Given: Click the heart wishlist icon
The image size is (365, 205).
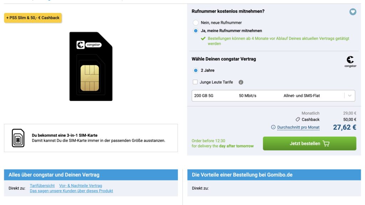Looking at the screenshot, I should (353, 12).
